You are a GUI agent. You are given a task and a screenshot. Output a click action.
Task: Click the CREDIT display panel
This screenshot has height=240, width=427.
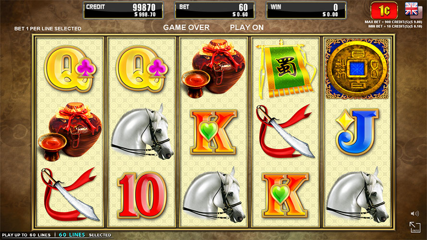[123, 11]
